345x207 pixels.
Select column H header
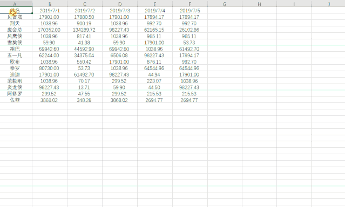(x=259, y=4)
